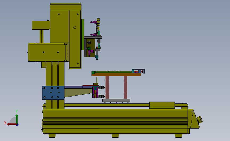Select the rightmost foot of the machine base
Image resolution: width=230 pixels, height=141 pixels.
179,136
